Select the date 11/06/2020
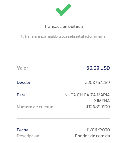Screen dimensions: 134x143 [x=98, y=130]
